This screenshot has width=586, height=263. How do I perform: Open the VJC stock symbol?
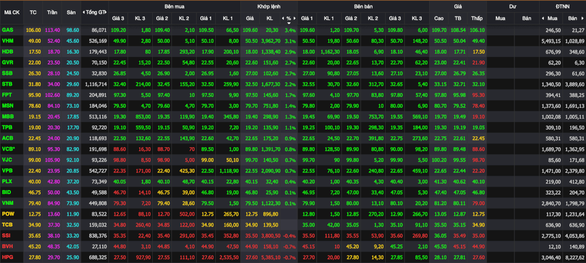[x=7, y=159]
